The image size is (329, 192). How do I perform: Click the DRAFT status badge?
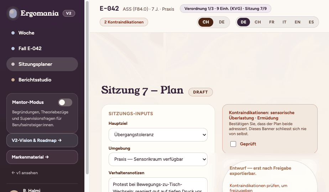(200, 92)
